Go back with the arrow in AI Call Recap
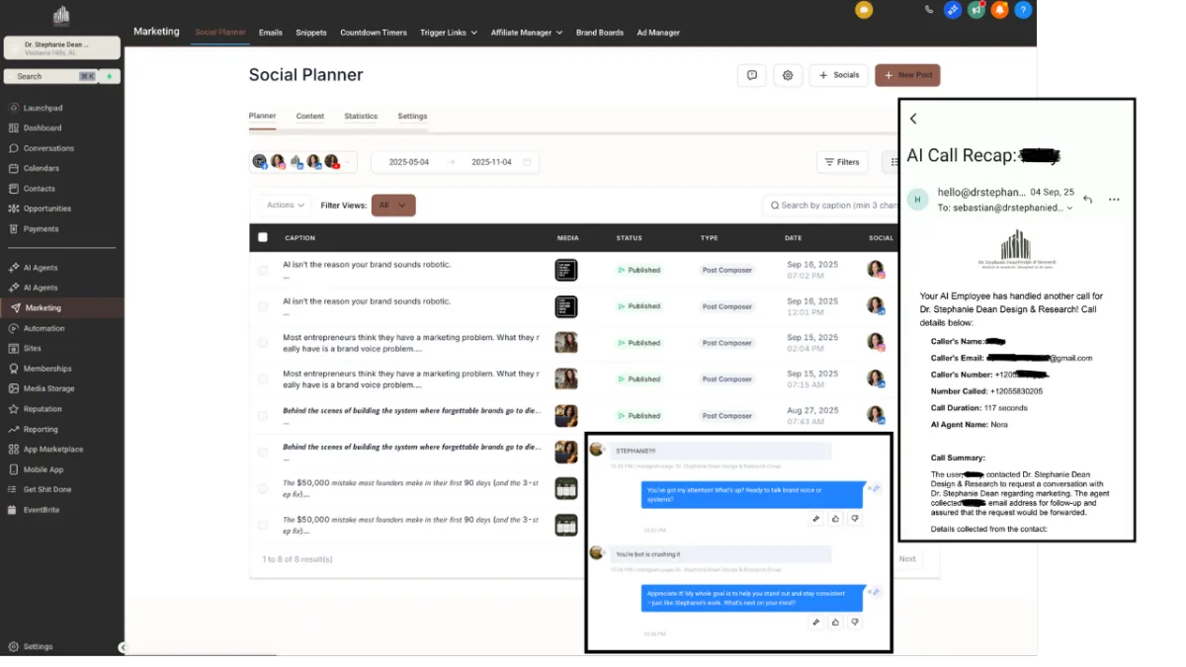 click(913, 119)
